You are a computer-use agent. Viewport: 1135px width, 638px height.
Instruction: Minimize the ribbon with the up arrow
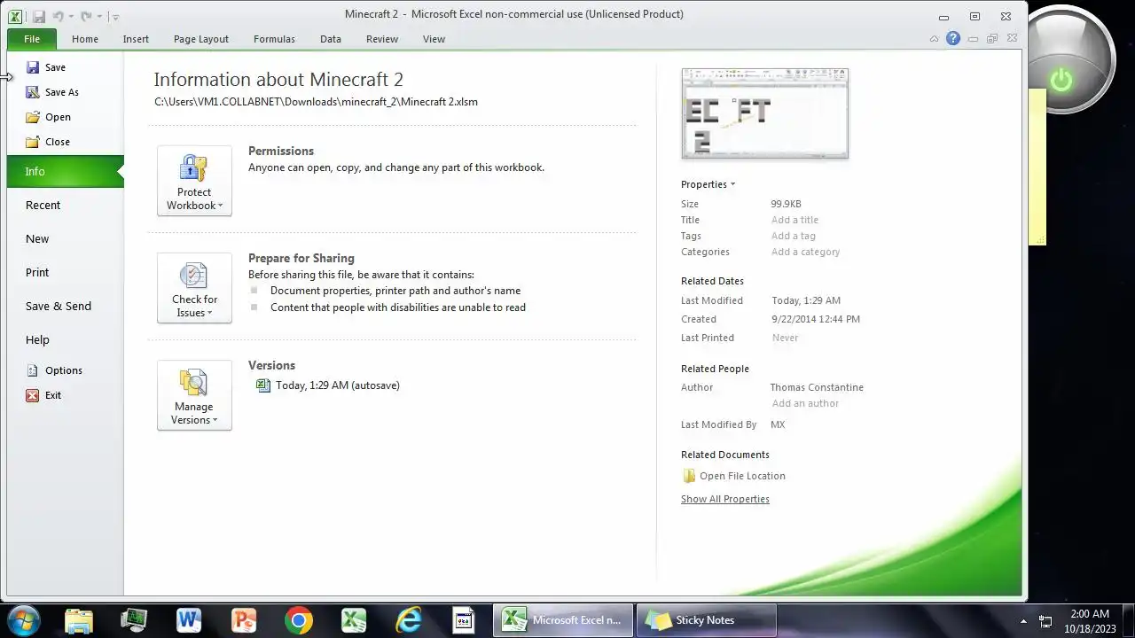pos(934,39)
